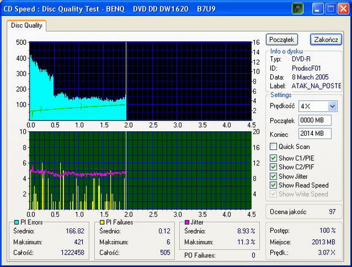Stop the scan with Zakończ button
This screenshot has width=352, height=267.
point(326,40)
